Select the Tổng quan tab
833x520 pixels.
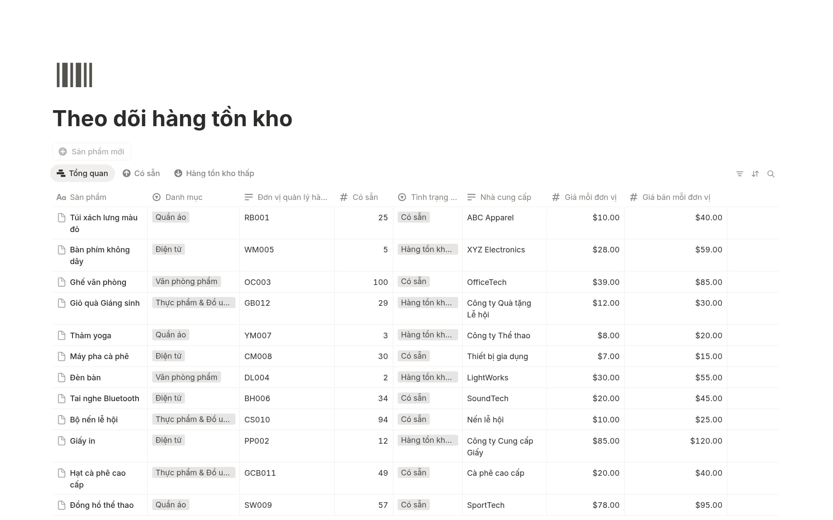point(82,173)
